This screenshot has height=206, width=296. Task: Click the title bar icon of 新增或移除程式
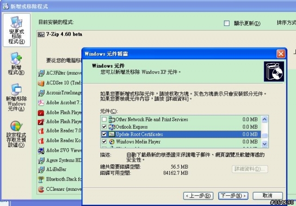tap(6, 6)
